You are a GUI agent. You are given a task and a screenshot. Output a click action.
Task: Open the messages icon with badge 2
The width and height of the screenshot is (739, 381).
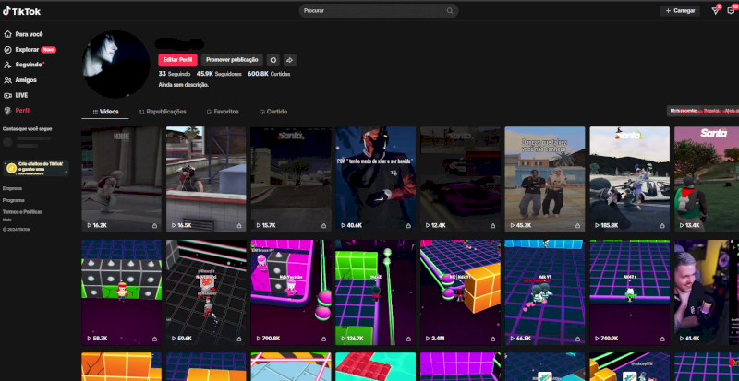[x=715, y=11]
